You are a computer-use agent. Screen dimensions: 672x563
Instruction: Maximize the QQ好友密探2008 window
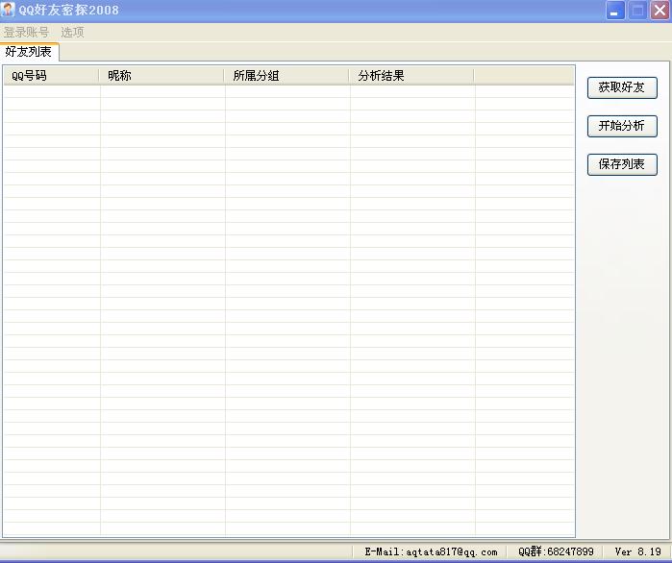coord(637,11)
